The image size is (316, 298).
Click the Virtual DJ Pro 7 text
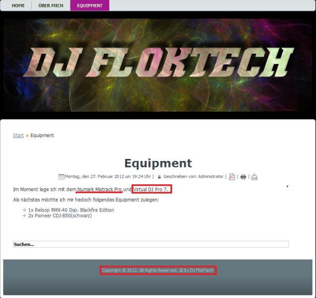[151, 189]
